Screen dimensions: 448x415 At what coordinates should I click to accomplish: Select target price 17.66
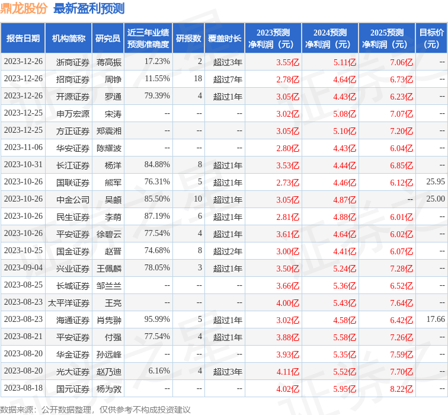click(x=436, y=319)
